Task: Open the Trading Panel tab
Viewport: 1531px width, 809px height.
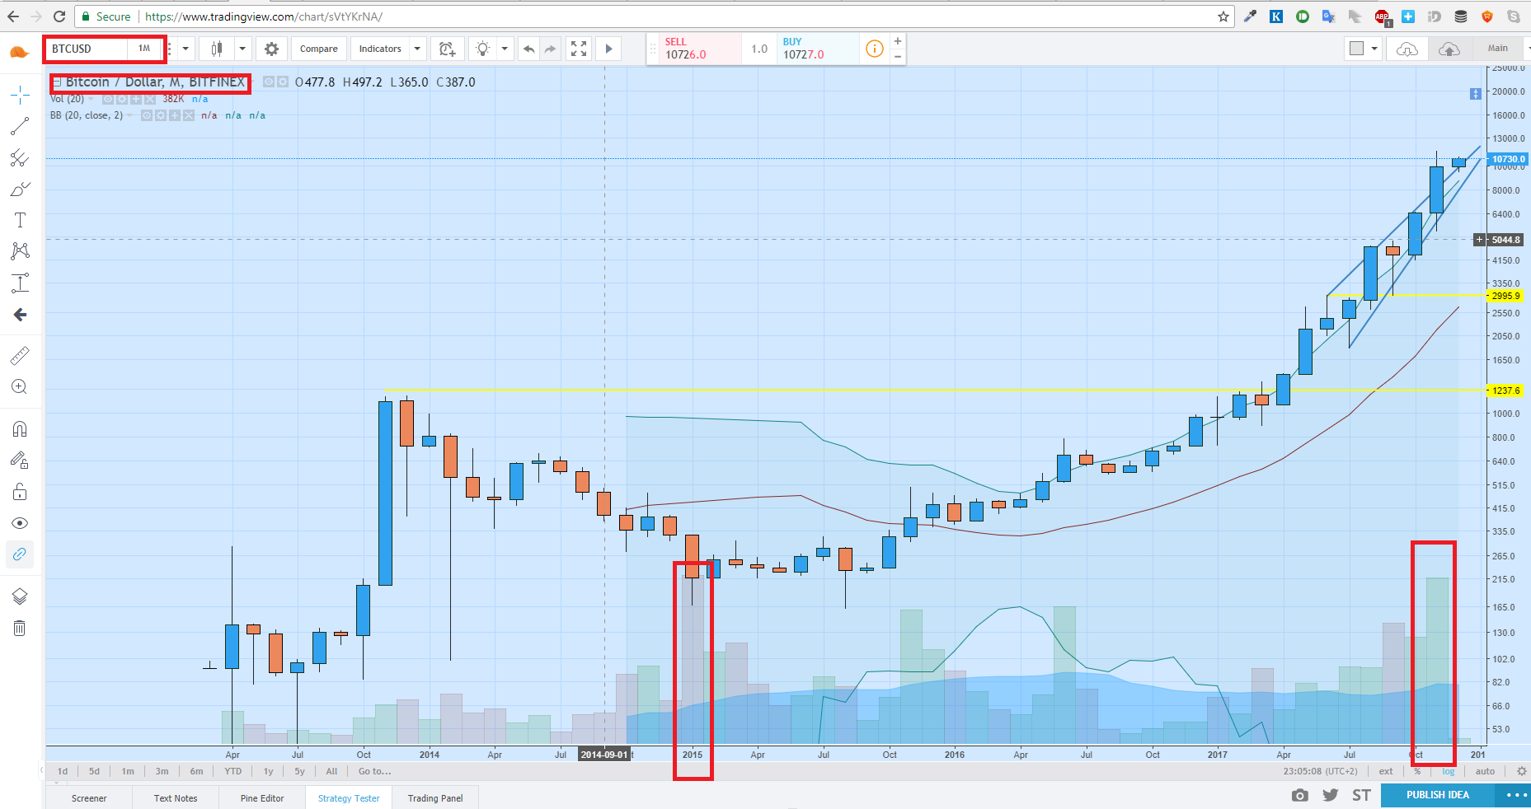Action: coord(435,798)
